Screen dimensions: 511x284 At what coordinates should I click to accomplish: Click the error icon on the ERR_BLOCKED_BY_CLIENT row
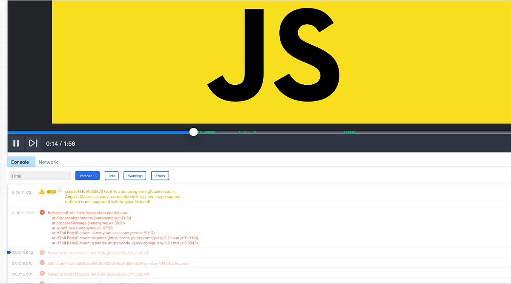[42, 252]
